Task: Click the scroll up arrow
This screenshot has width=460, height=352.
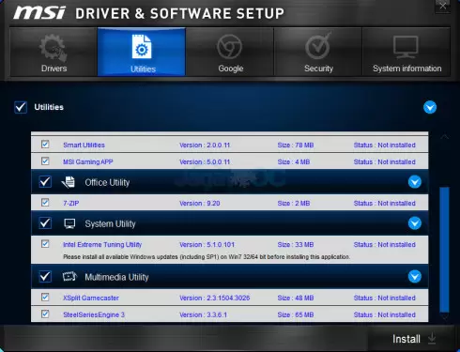Action: (x=445, y=137)
